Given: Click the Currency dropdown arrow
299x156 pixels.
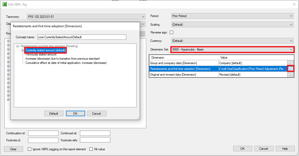Looking at the screenshot, I should coord(291,41).
